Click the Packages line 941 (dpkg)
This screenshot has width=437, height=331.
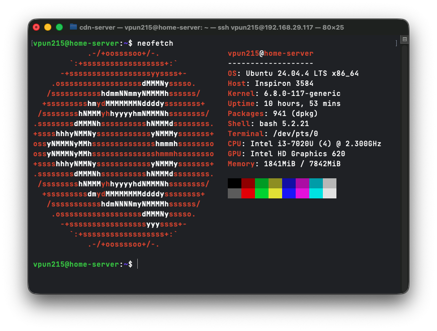[x=273, y=114]
